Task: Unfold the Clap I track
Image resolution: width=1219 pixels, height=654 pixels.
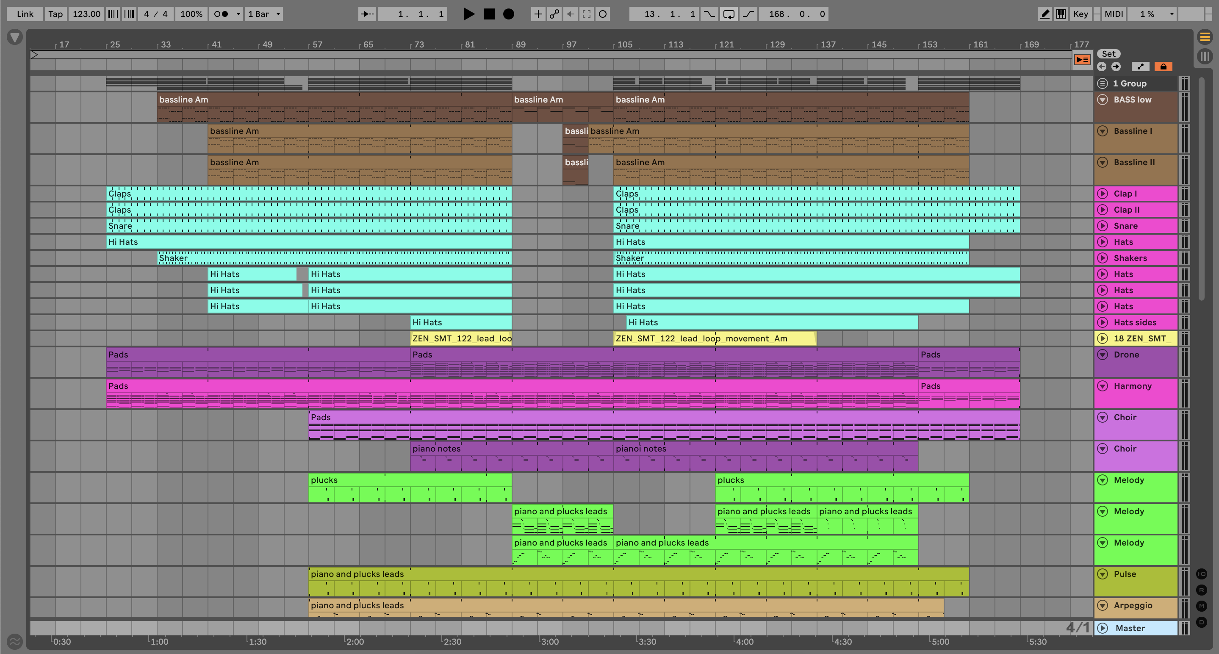Action: click(x=1103, y=194)
